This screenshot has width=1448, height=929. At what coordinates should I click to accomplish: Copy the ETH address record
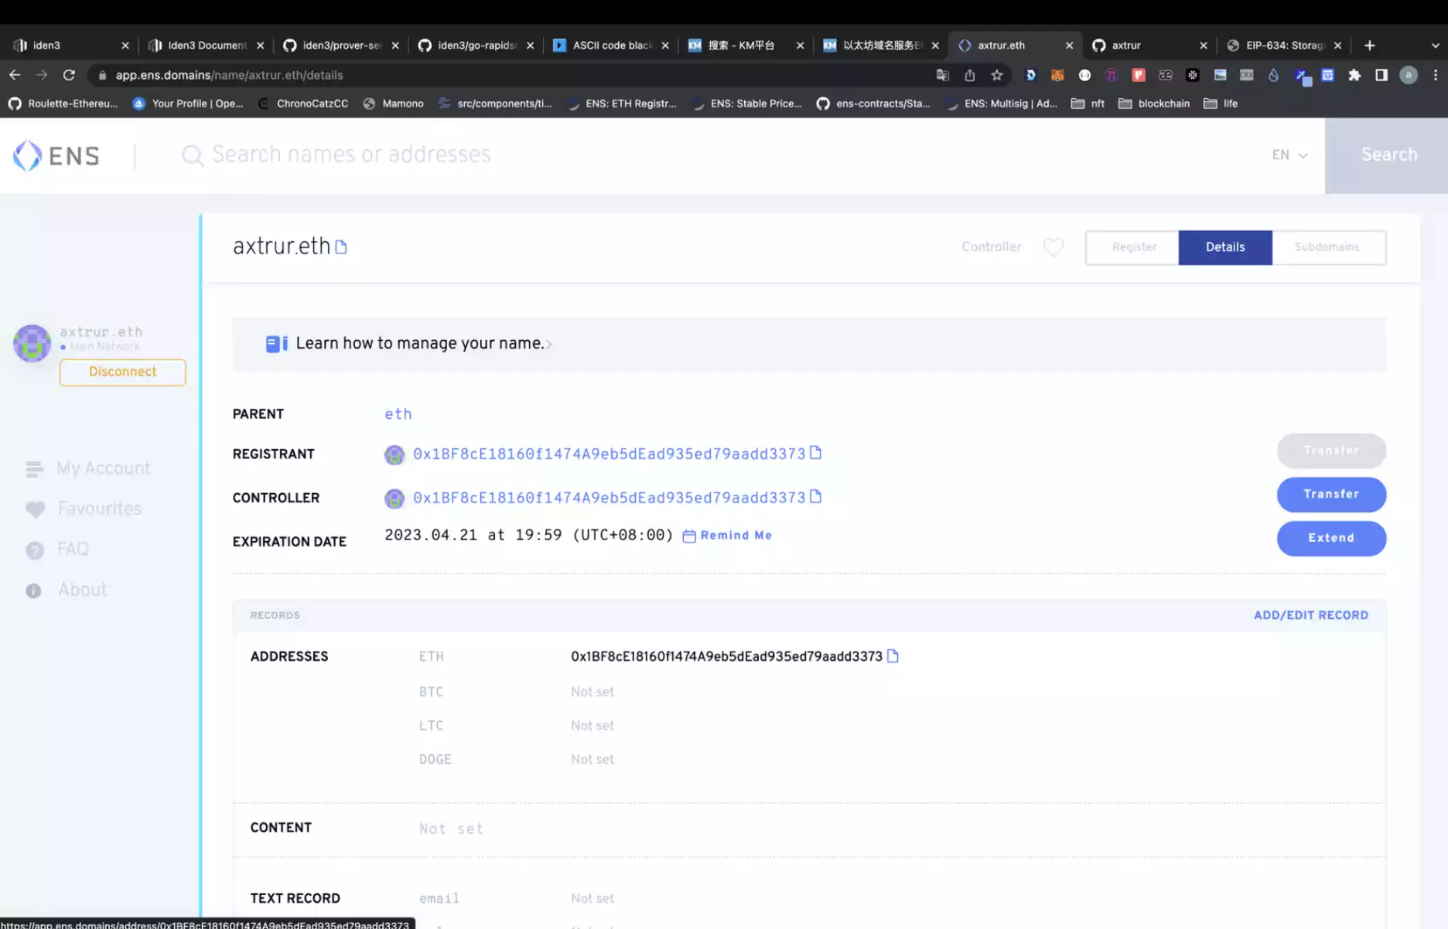click(893, 656)
